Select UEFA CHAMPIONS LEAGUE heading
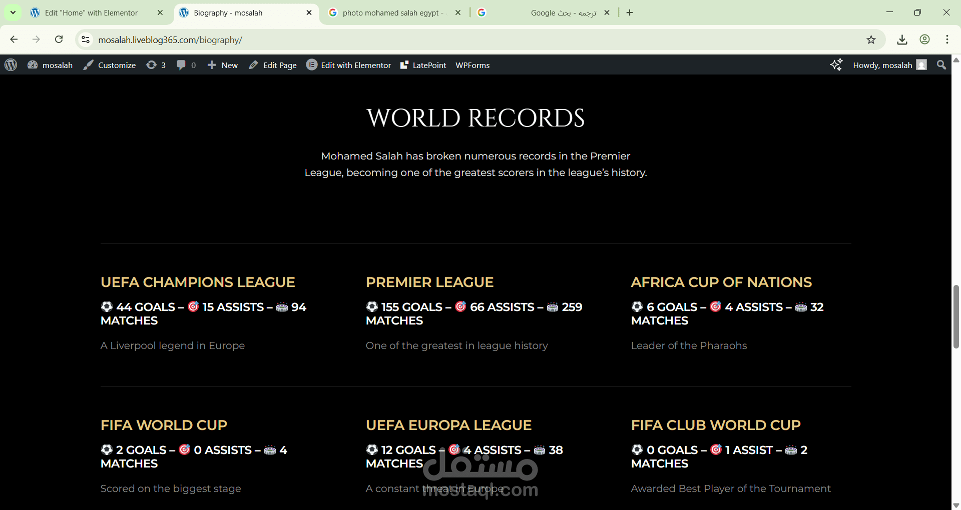This screenshot has width=961, height=510. 198,282
